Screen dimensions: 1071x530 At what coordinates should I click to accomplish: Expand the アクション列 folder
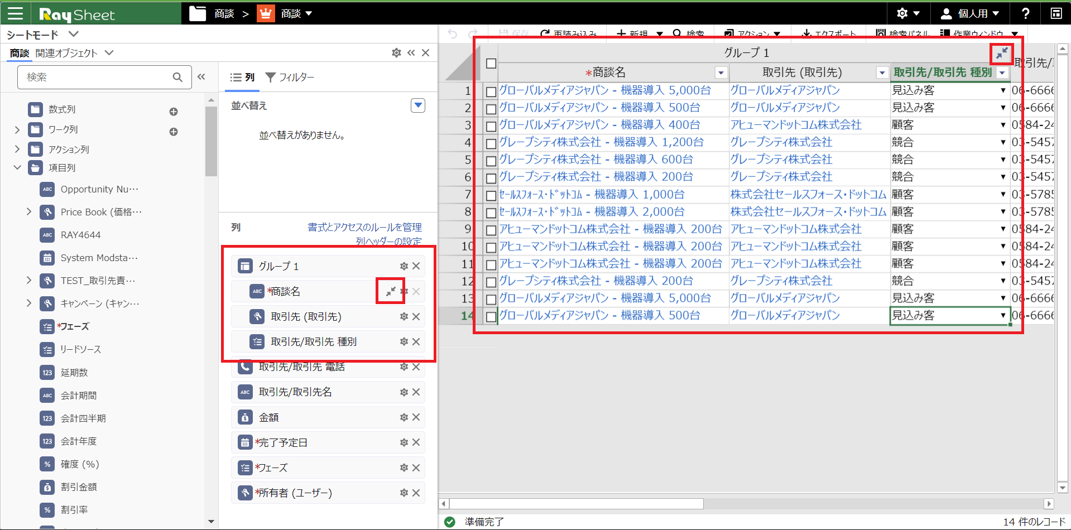(17, 149)
